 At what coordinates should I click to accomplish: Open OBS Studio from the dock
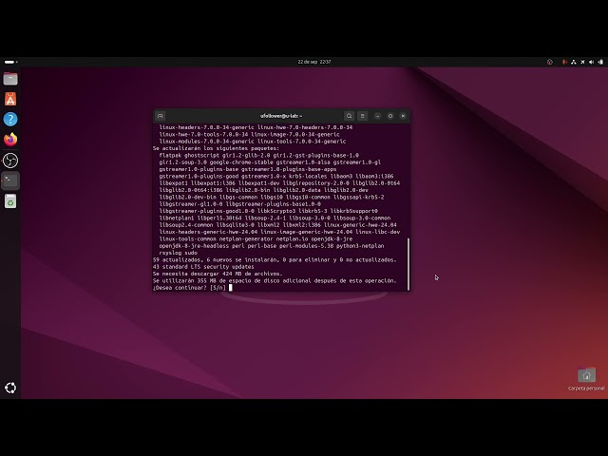(10, 161)
